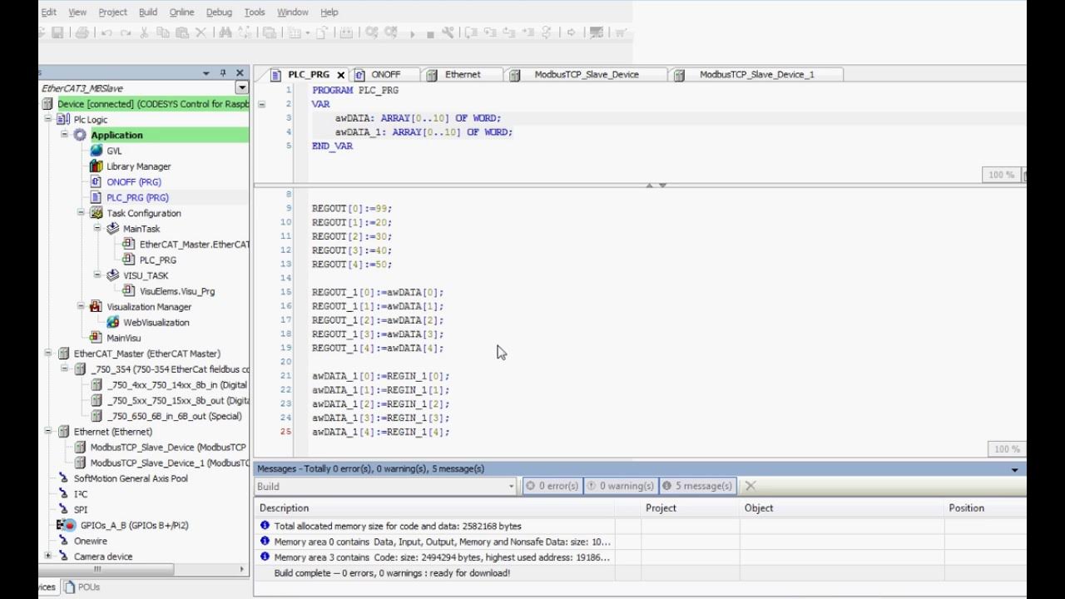Open the EtherCAT3_MBSlave project dropdown

pos(241,88)
